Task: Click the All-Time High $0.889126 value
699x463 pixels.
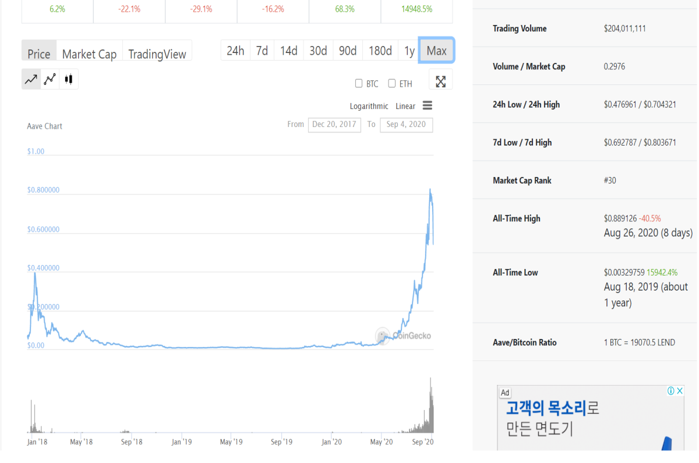Action: click(x=620, y=218)
